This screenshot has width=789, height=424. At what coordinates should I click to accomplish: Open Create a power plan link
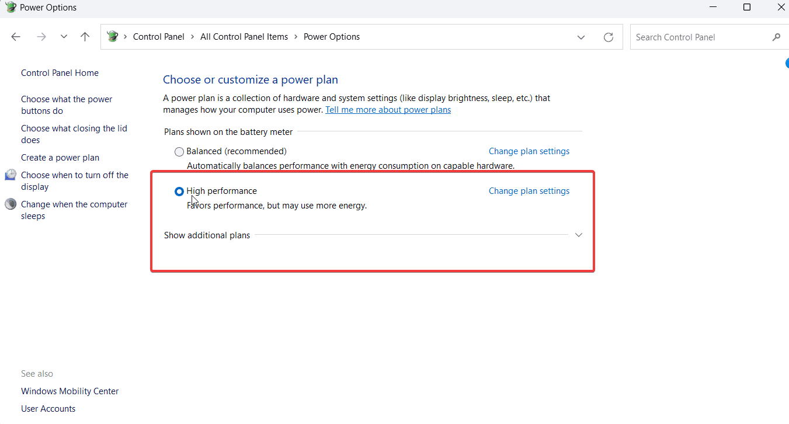(60, 158)
